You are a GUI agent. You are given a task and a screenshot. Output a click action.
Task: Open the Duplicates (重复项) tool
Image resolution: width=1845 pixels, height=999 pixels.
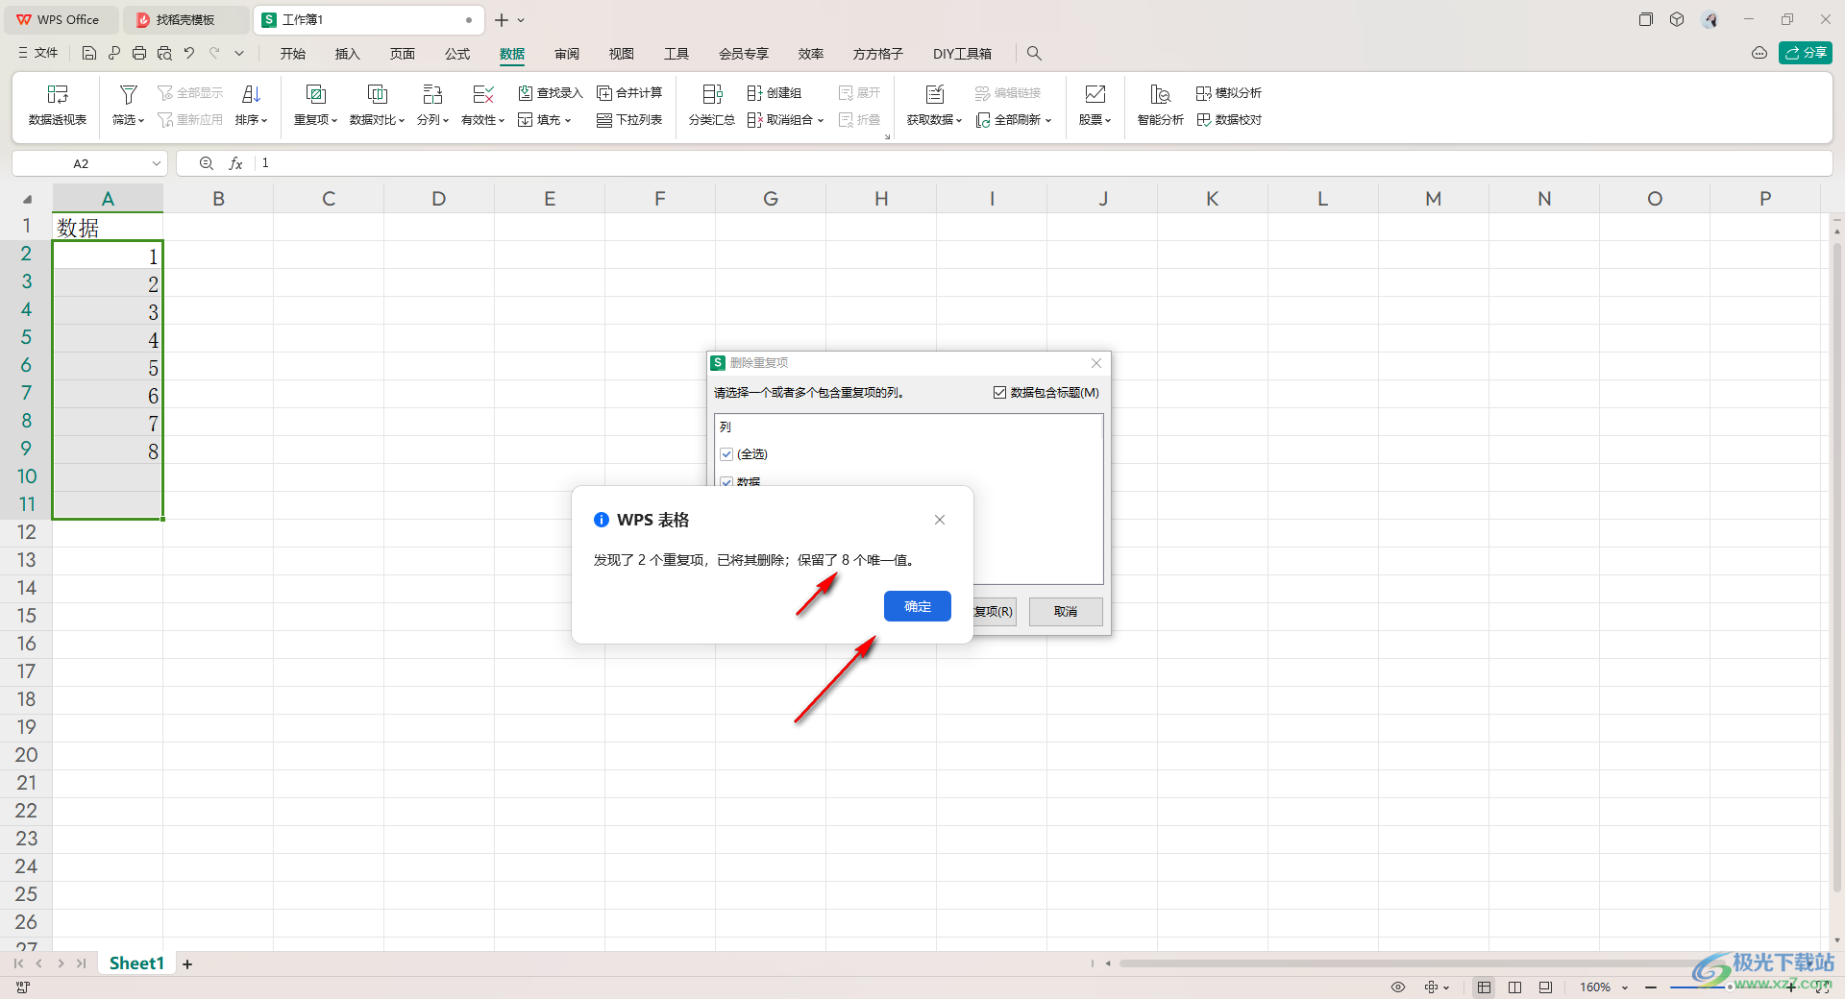tap(315, 106)
